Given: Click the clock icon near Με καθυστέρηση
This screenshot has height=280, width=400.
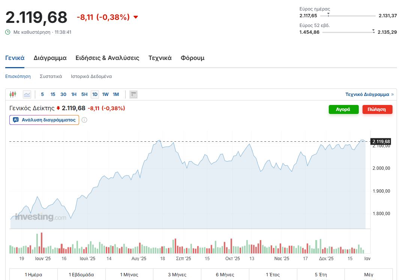Looking at the screenshot, I should click(8, 32).
